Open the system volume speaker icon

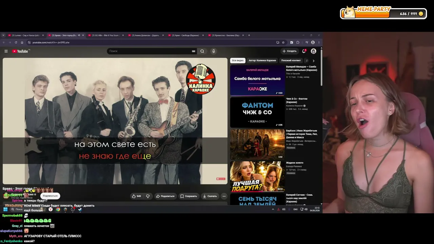tap(306, 209)
